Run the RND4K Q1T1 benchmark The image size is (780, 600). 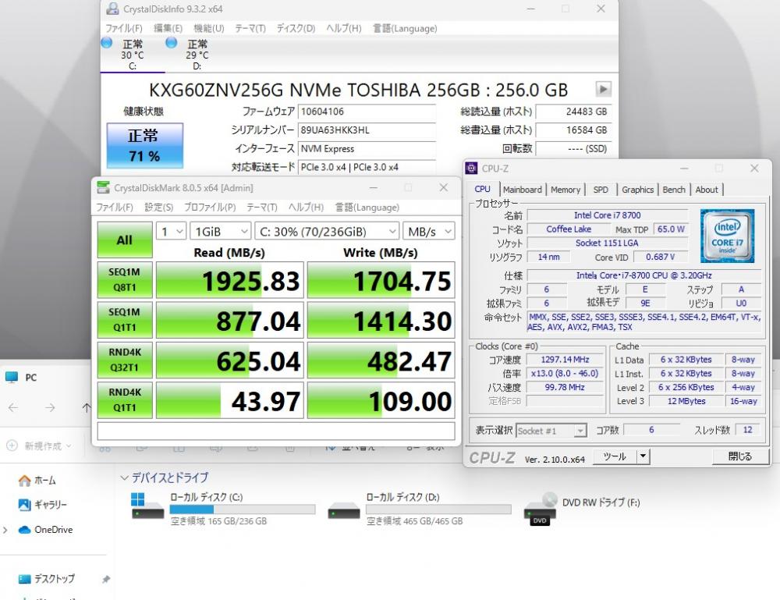124,400
